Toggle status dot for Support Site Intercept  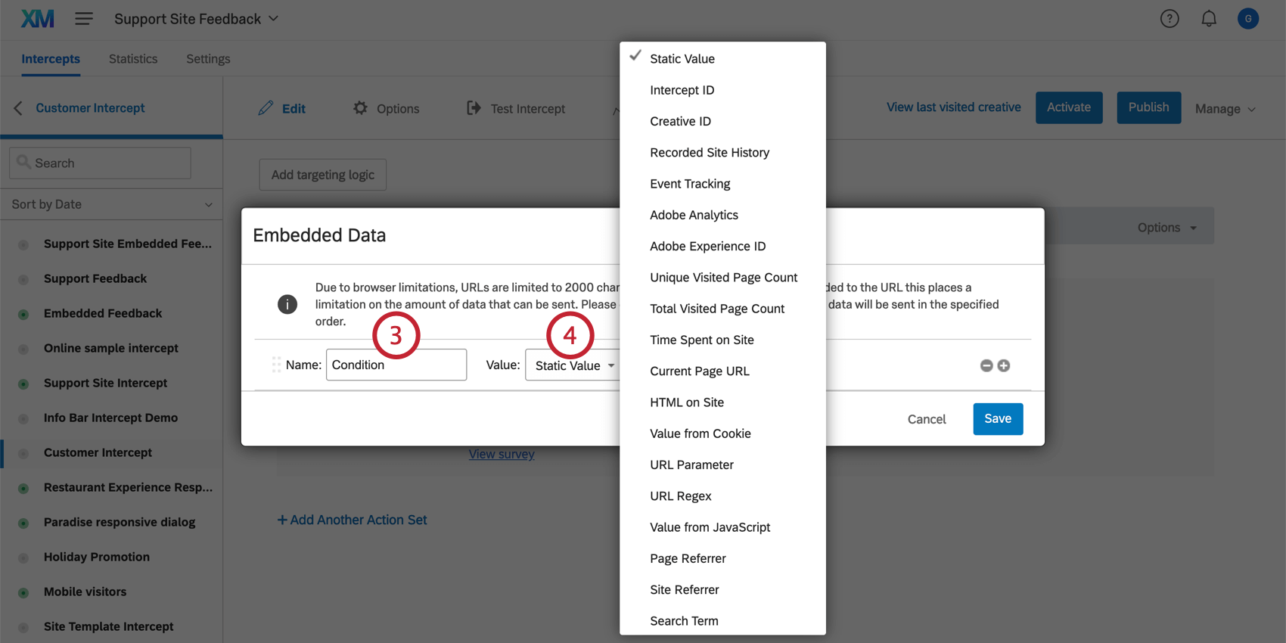[x=23, y=384]
